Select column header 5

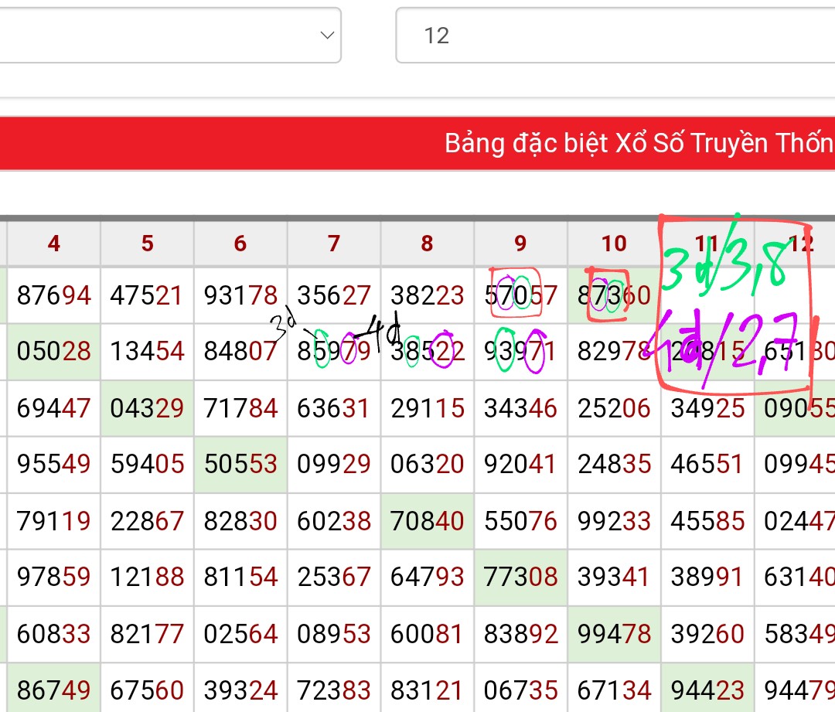pos(147,244)
